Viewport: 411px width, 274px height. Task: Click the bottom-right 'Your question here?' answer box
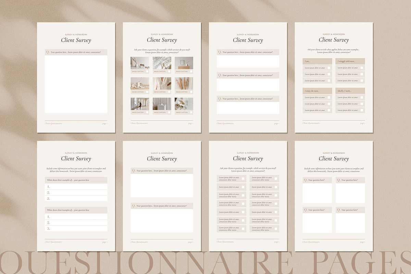tap(350, 223)
